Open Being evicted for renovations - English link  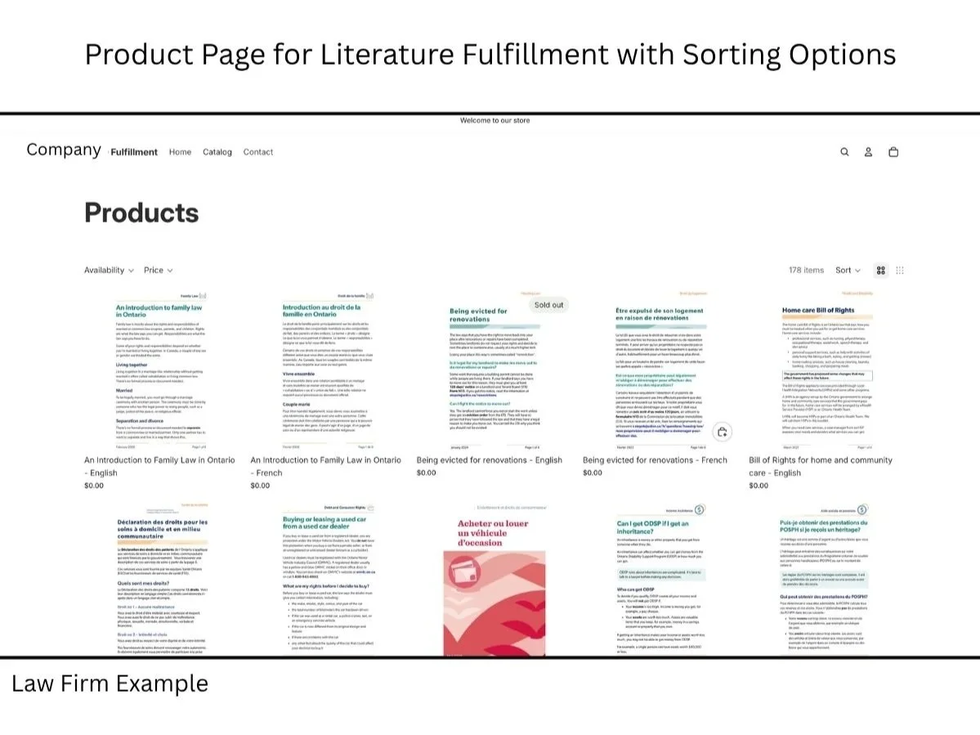point(490,460)
